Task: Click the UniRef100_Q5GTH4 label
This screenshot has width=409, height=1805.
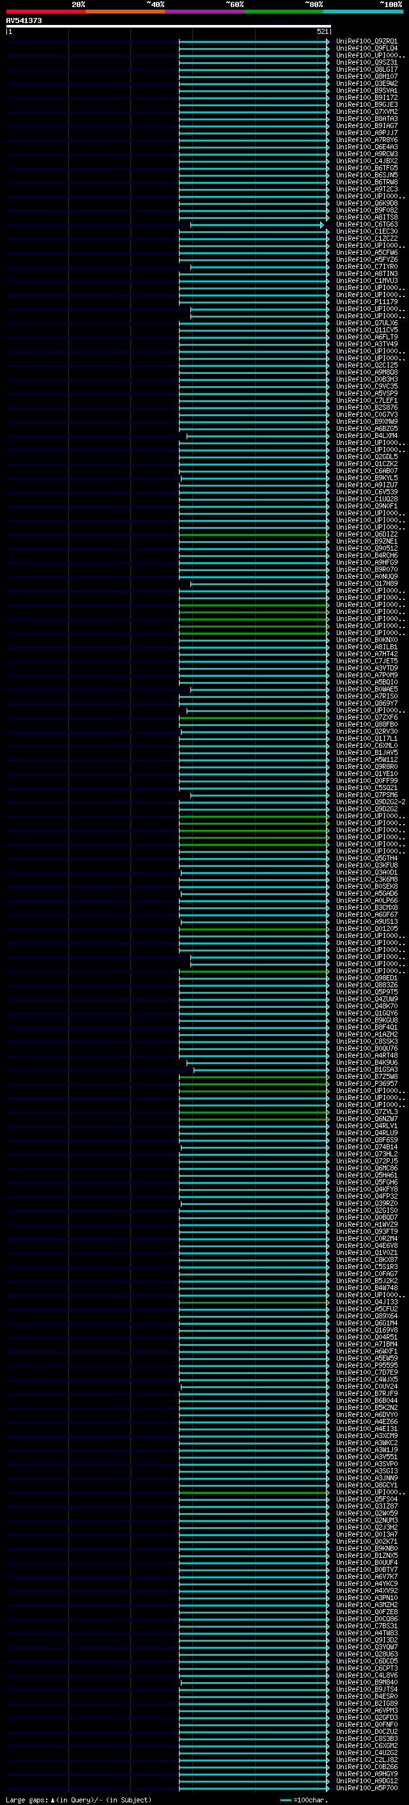Action: [x=366, y=857]
